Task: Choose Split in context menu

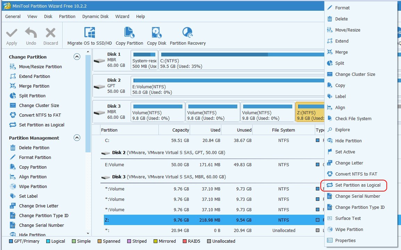Action: (x=361, y=63)
